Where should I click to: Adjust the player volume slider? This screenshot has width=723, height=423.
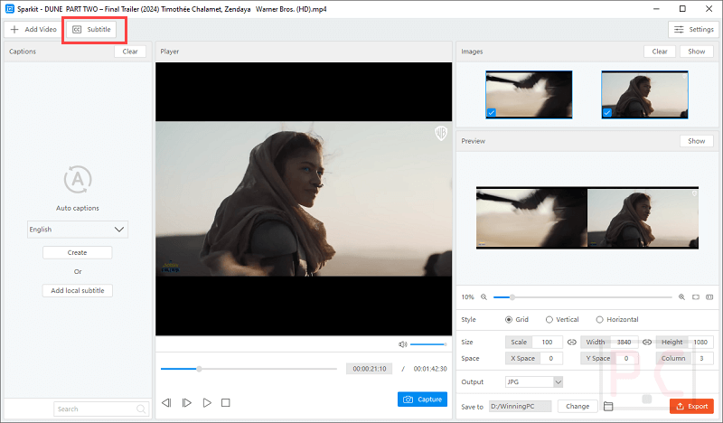[x=427, y=344]
